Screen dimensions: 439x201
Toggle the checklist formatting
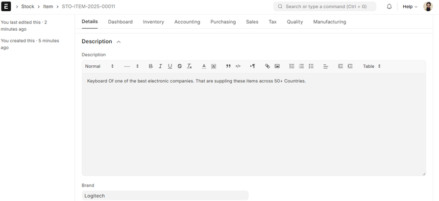coord(311,66)
